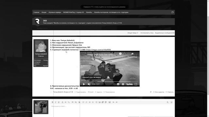Open text color picker in editor
Viewport: 209px width, 117px height.
click(x=62, y=102)
